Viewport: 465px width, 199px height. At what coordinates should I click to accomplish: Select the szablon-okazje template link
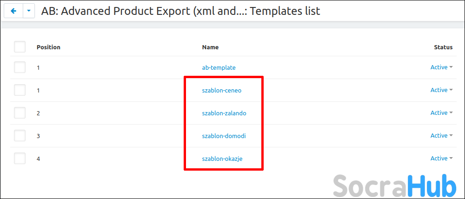point(222,159)
